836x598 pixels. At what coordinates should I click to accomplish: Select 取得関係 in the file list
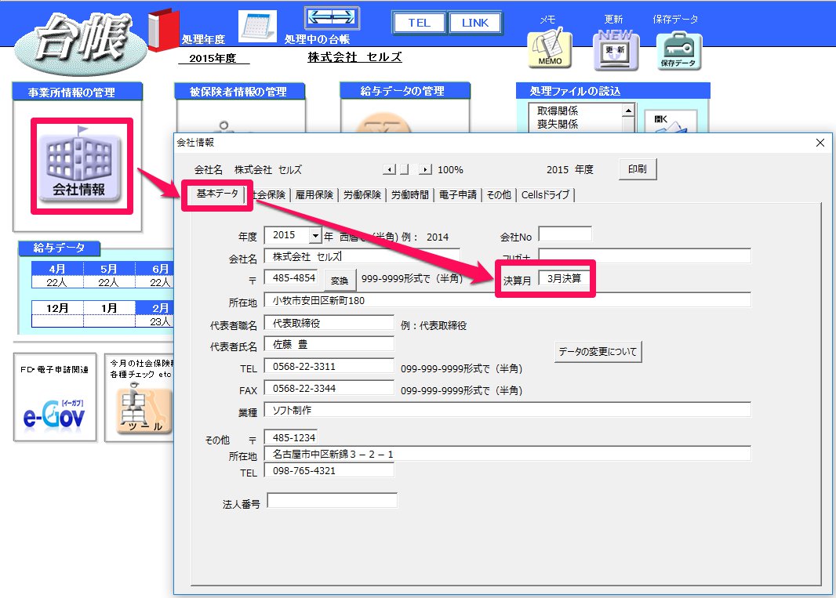click(x=557, y=111)
